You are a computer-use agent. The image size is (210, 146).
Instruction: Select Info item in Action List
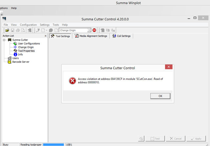[20, 54]
